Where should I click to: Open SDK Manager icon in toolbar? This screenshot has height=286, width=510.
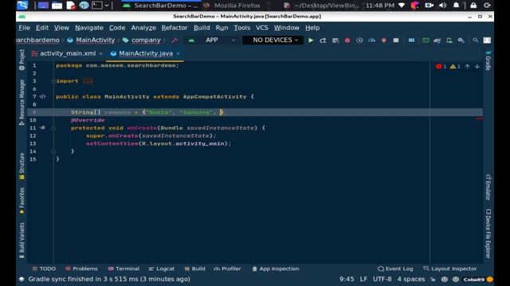pyautogui.click(x=461, y=41)
